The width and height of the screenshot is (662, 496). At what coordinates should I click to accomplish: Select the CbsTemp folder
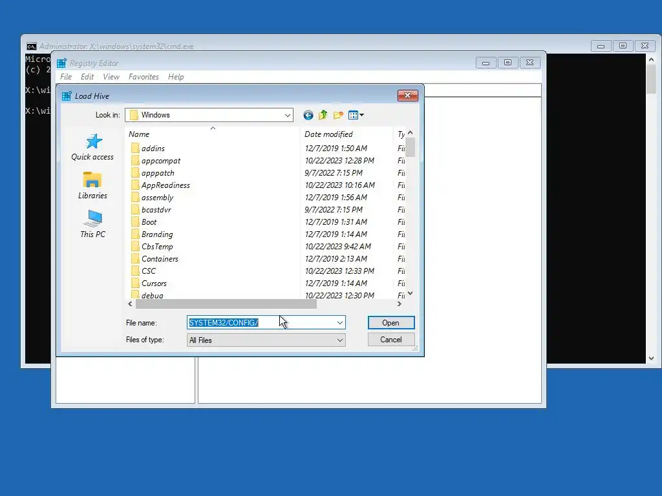point(156,246)
